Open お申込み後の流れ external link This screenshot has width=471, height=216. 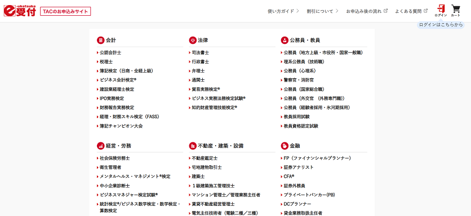(367, 11)
